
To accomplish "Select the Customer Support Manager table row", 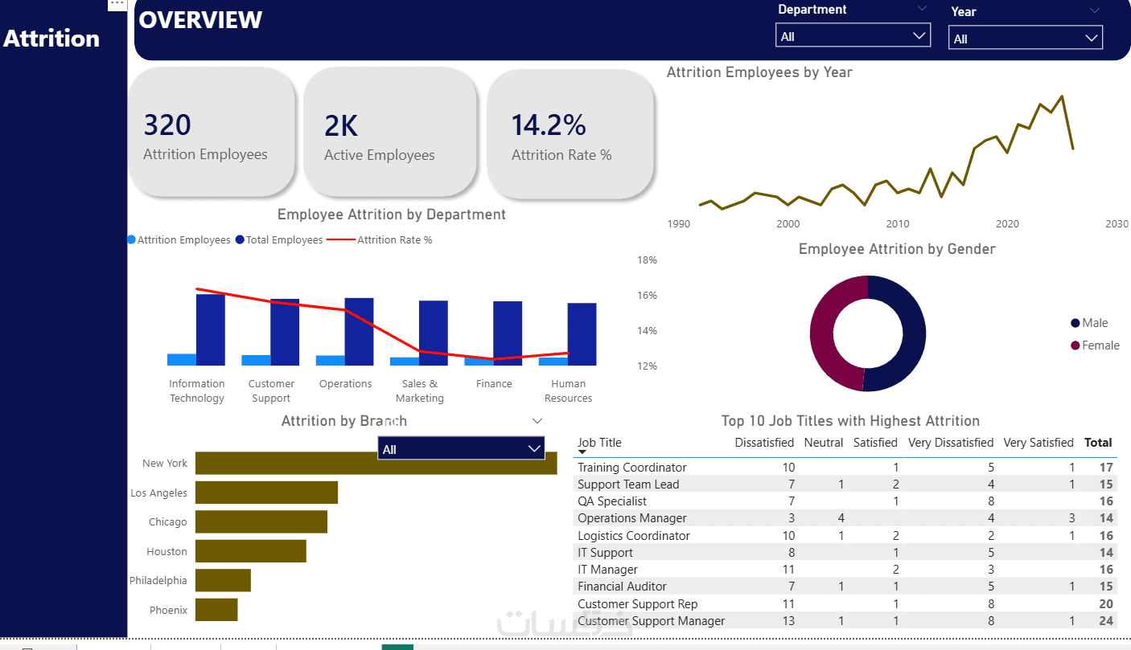I will pyautogui.click(x=845, y=620).
